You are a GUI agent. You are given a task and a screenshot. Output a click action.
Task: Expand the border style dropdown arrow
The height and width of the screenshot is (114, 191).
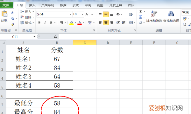(65, 23)
